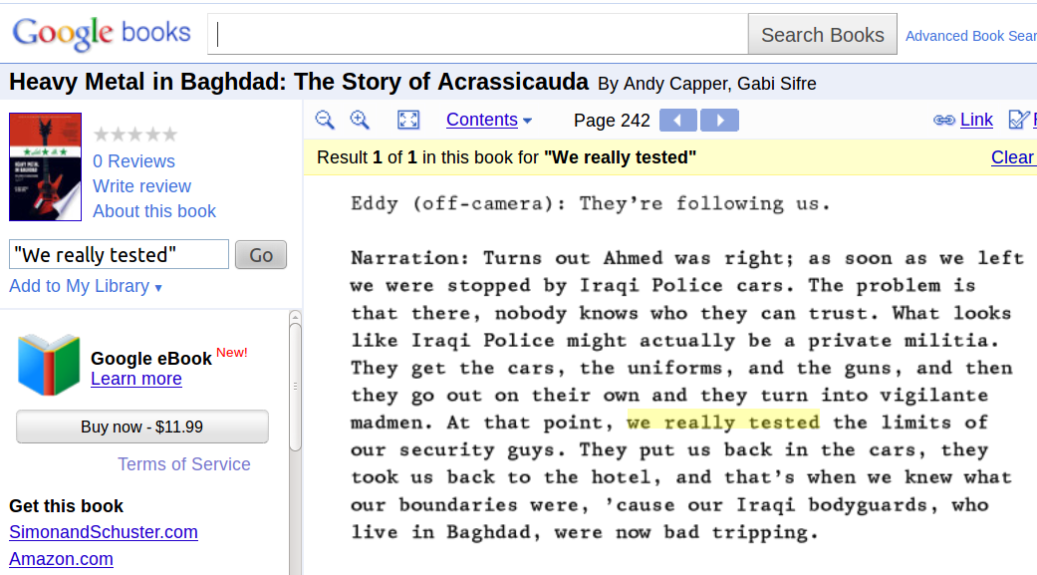Image resolution: width=1037 pixels, height=575 pixels.
Task: Toggle fullscreen view icon
Action: pos(408,120)
